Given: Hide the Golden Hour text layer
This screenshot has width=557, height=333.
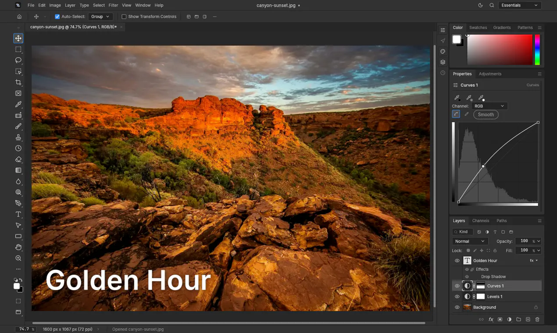Looking at the screenshot, I should click(457, 260).
